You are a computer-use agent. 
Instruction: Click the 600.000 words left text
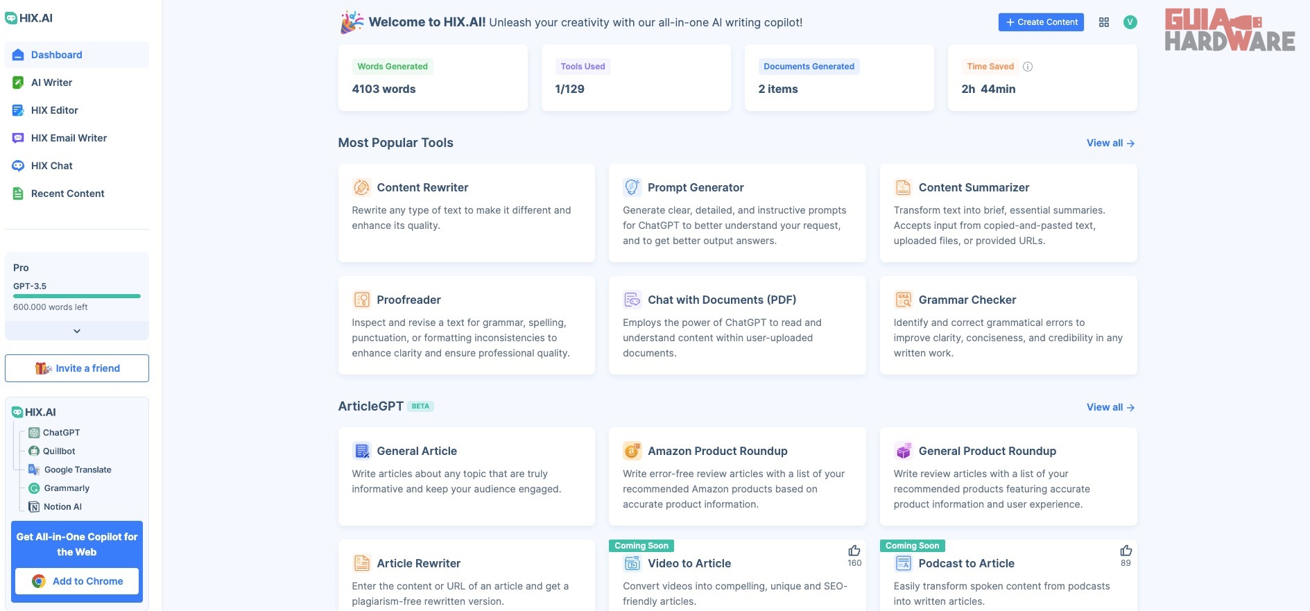tap(51, 307)
